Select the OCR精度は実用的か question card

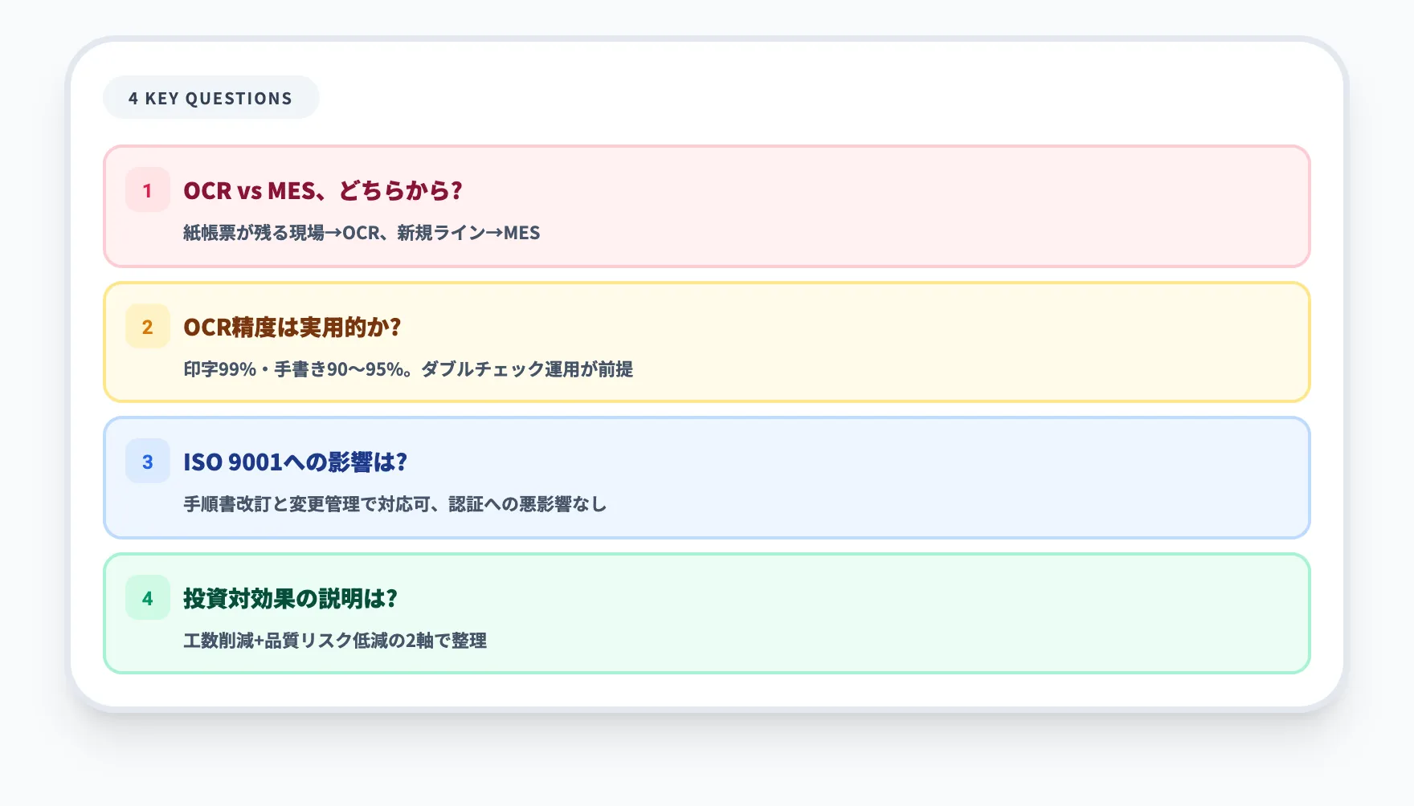pos(707,342)
